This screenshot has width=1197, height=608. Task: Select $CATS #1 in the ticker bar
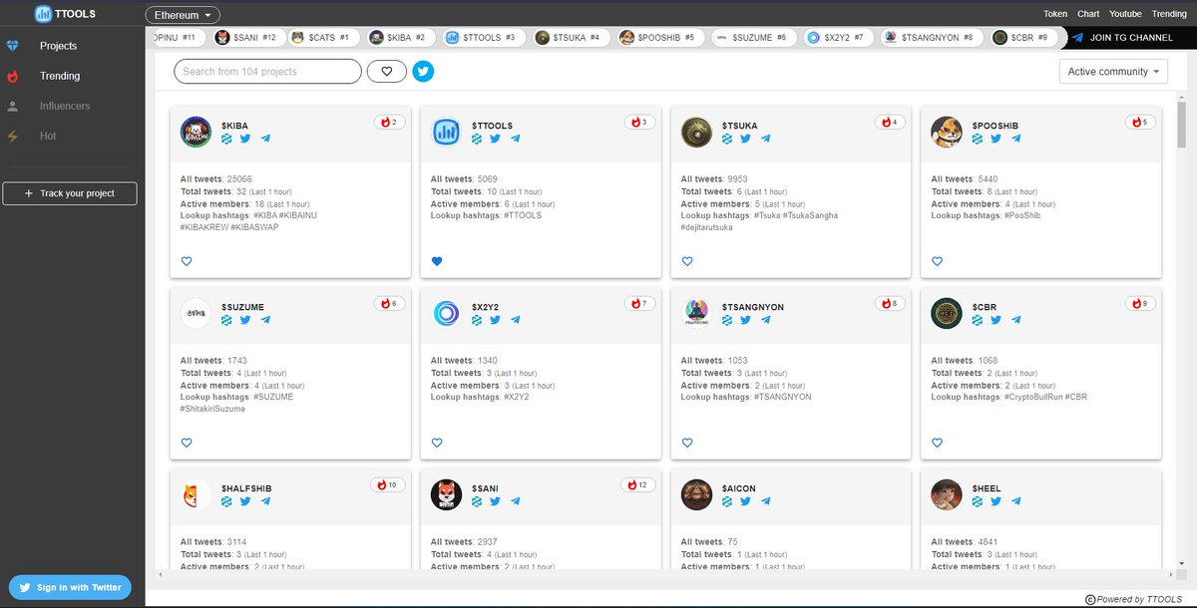323,37
